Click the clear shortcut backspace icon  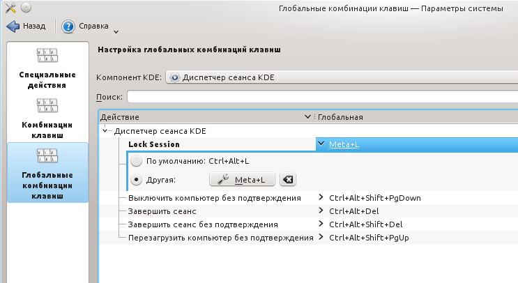[288, 180]
